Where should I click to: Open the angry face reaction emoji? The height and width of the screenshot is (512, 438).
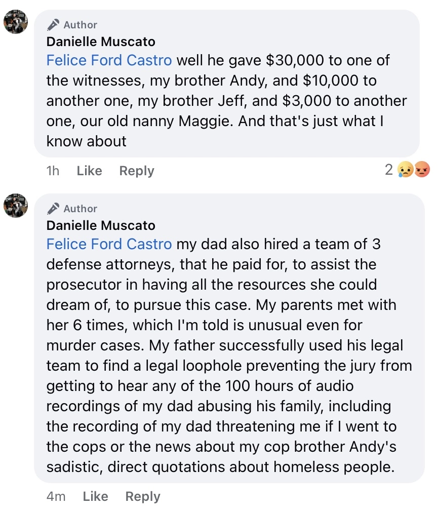tap(422, 170)
